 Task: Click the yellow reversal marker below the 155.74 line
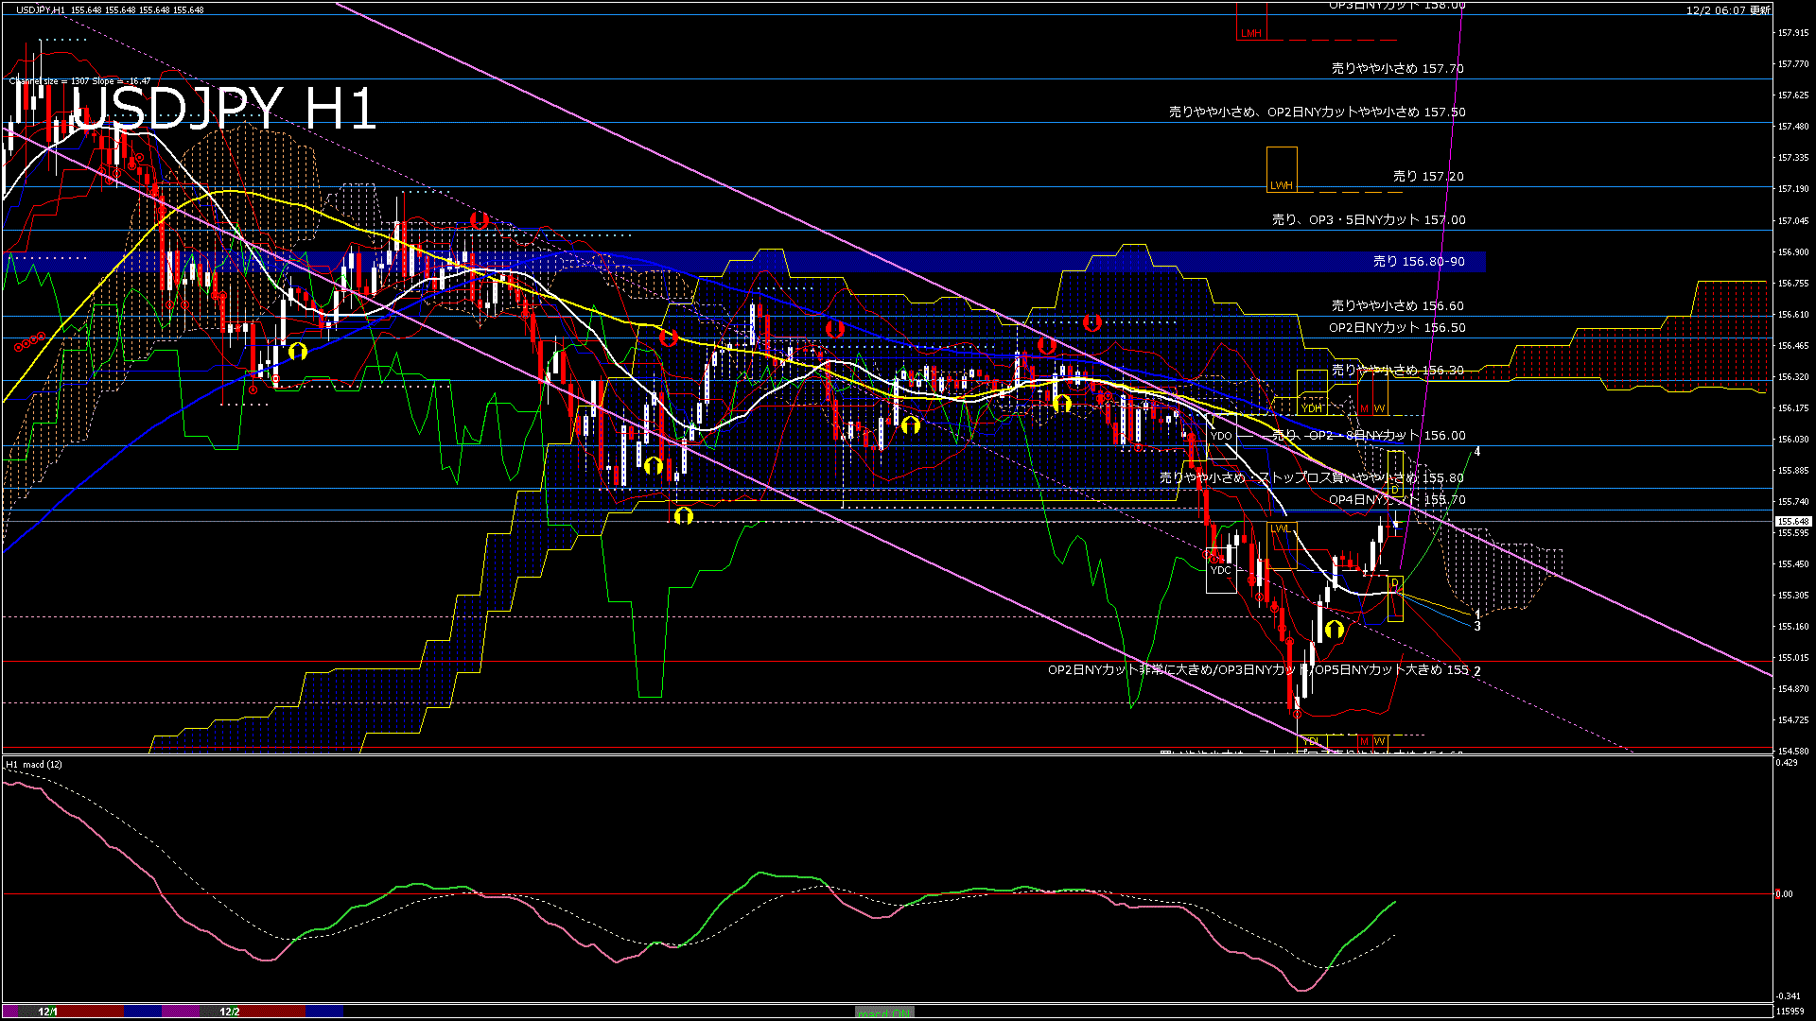pos(686,516)
